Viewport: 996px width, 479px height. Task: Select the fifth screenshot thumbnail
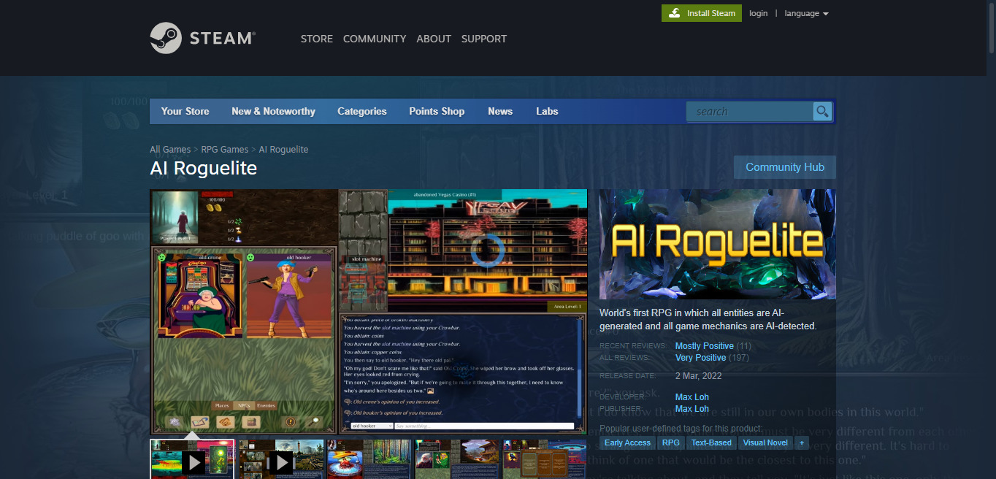point(544,459)
